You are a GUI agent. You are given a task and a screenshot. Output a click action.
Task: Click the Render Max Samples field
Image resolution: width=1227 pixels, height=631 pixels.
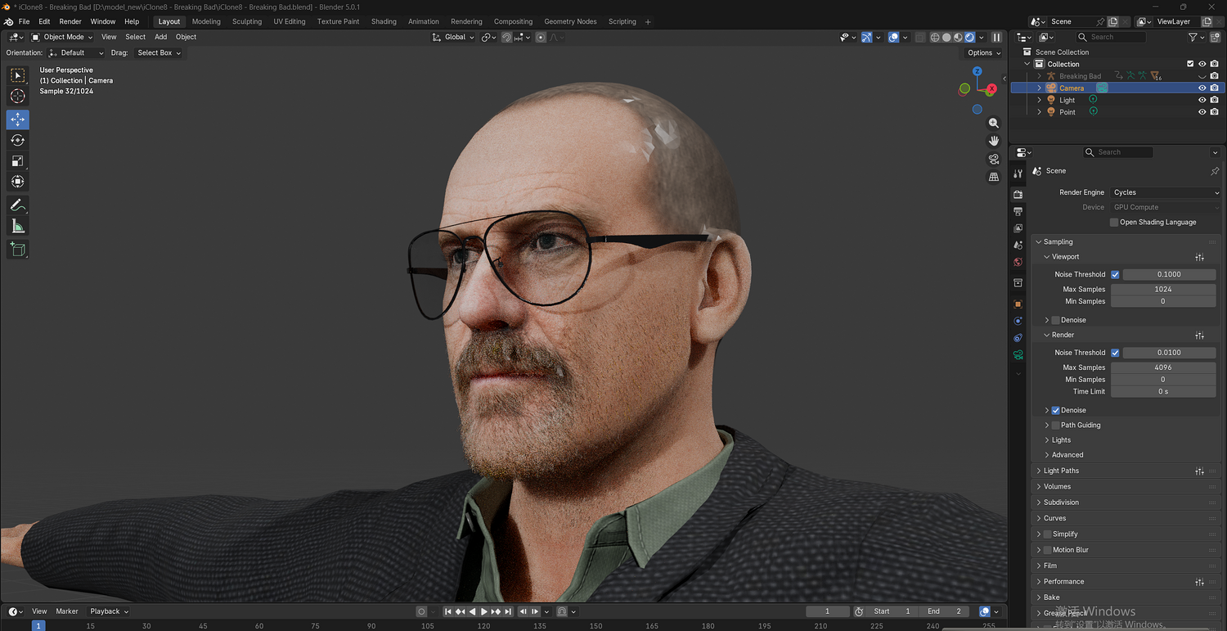pos(1162,367)
